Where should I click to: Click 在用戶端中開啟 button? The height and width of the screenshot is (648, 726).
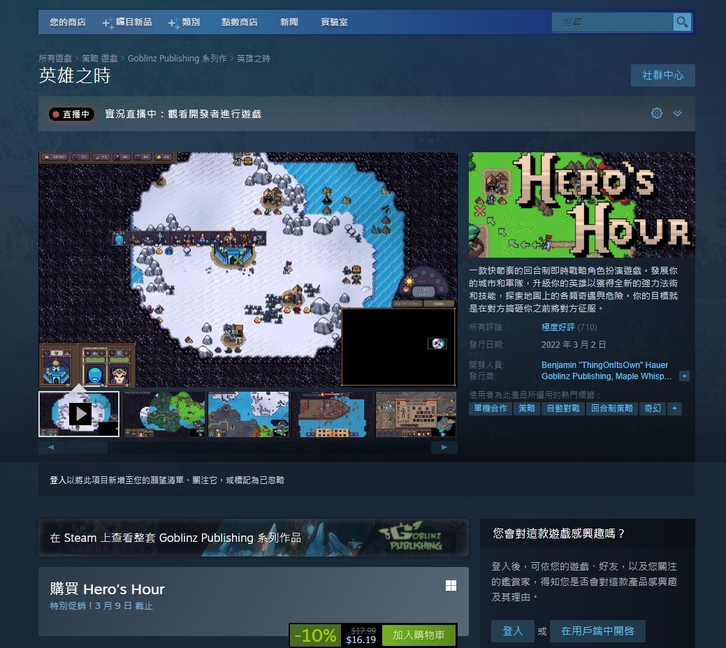point(597,631)
